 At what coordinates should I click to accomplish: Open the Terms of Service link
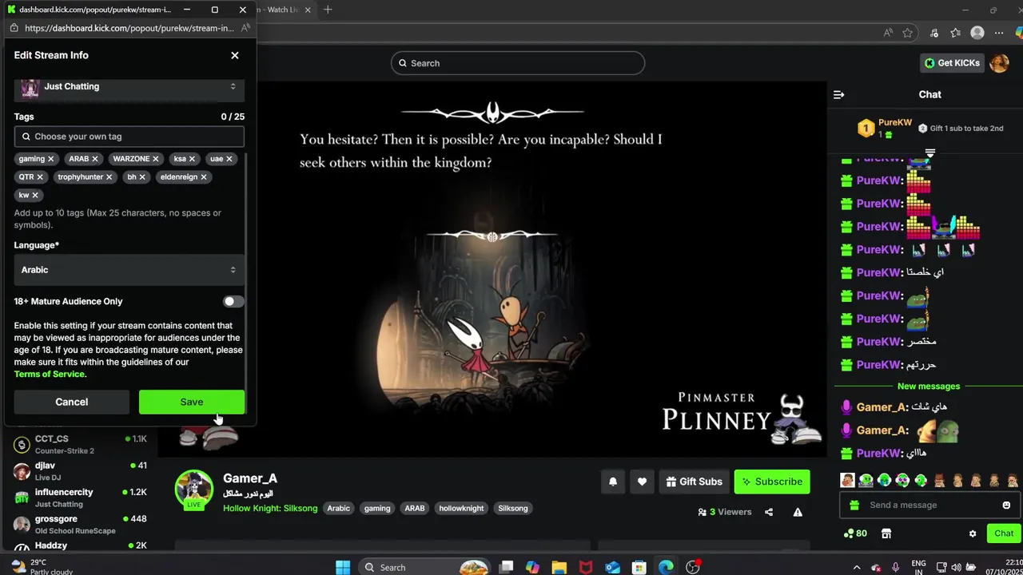point(49,374)
